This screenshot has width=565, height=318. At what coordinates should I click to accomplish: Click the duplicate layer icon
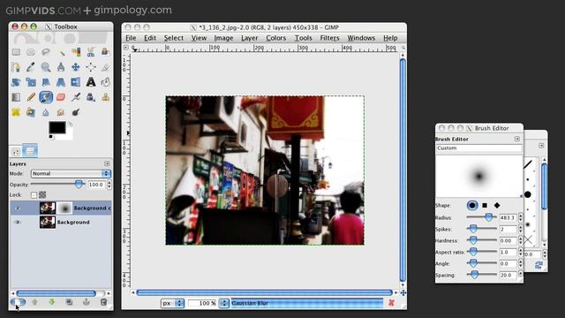[69, 302]
